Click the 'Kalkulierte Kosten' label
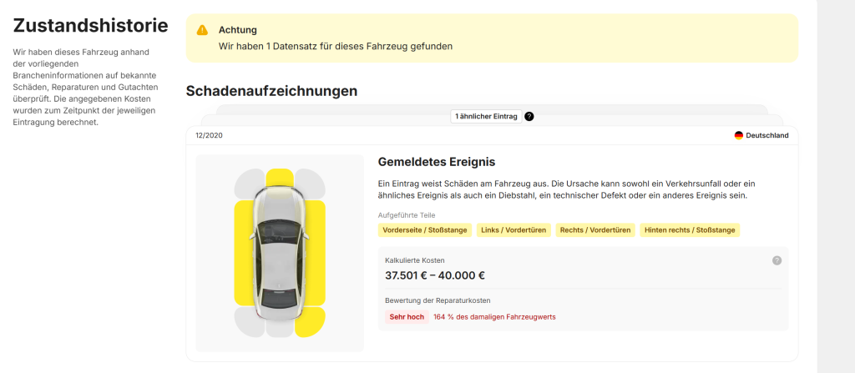This screenshot has width=855, height=373. click(x=415, y=260)
